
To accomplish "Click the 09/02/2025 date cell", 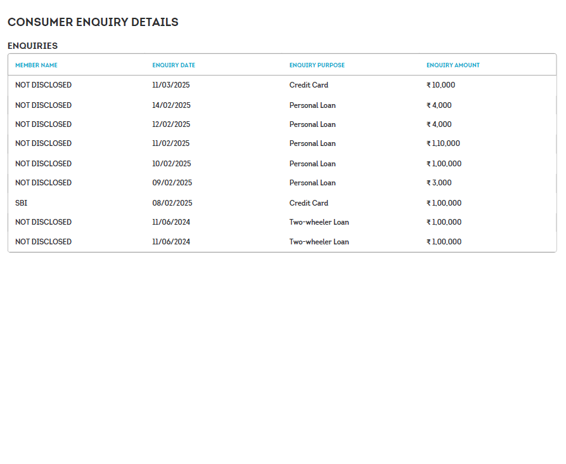I will click(x=172, y=183).
